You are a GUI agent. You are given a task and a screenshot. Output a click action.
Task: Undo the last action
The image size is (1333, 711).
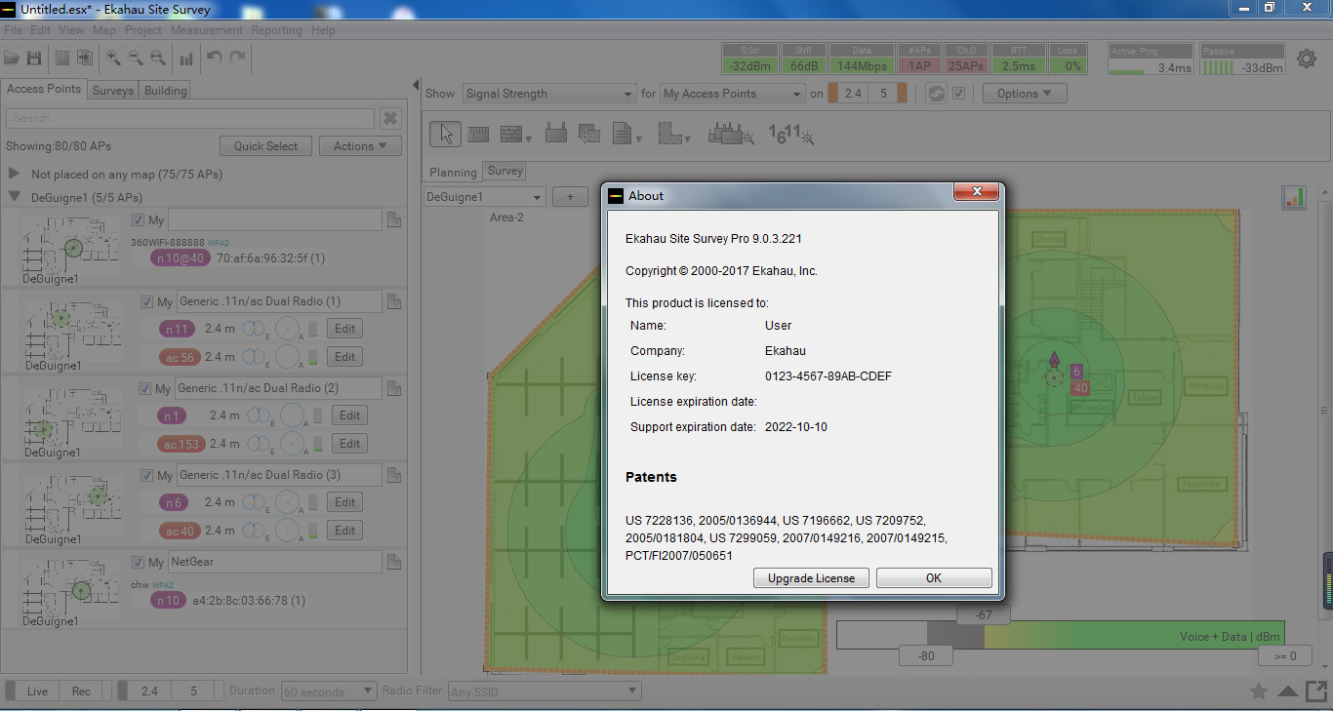215,58
